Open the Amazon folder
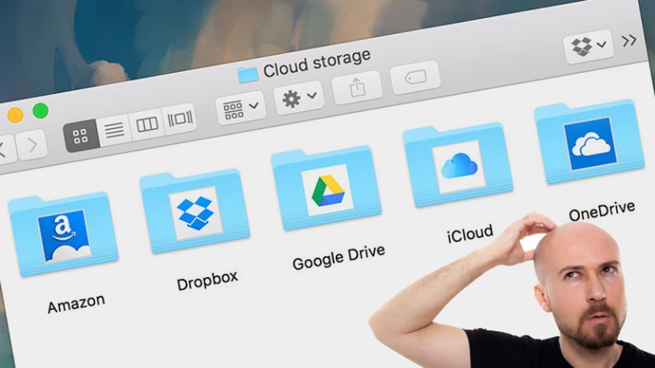This screenshot has width=655, height=368. (x=63, y=235)
